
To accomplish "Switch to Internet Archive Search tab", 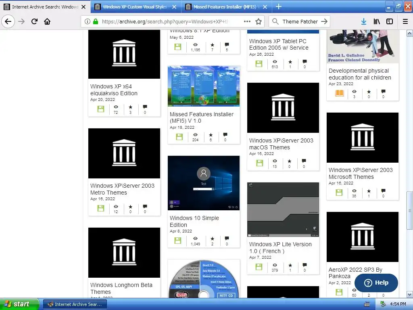I will pos(45,7).
